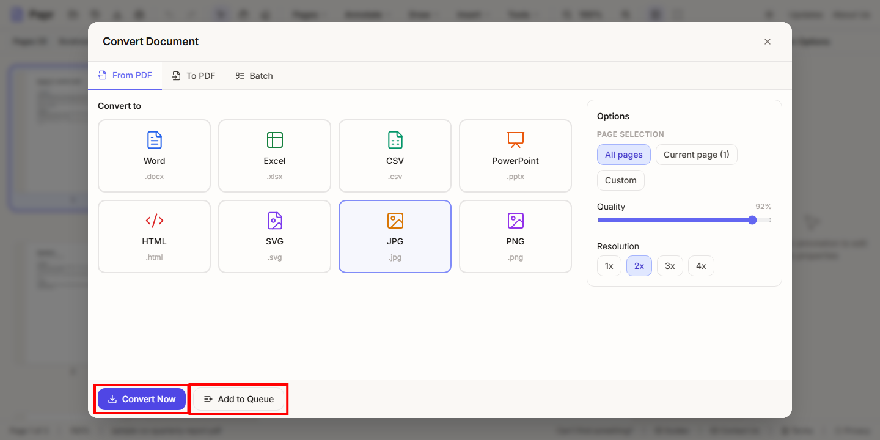Pick the SVG format card

274,237
